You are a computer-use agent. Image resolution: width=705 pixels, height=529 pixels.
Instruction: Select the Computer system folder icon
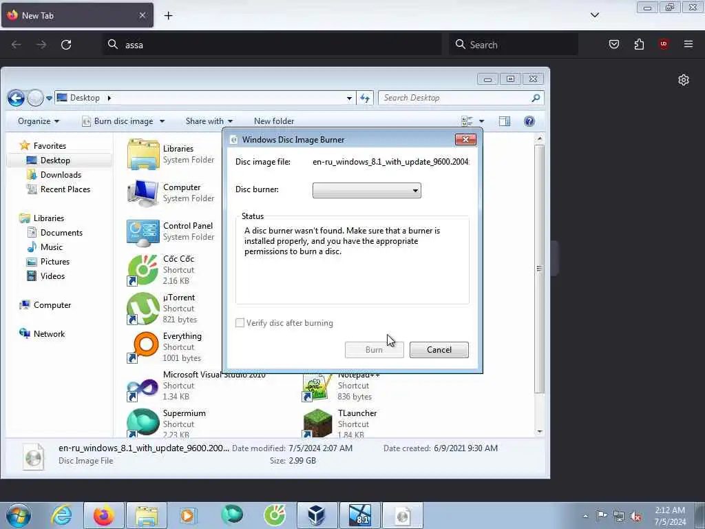point(143,193)
